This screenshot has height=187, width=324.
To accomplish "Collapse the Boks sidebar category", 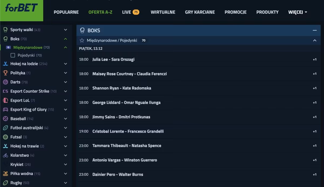I will 65,39.
